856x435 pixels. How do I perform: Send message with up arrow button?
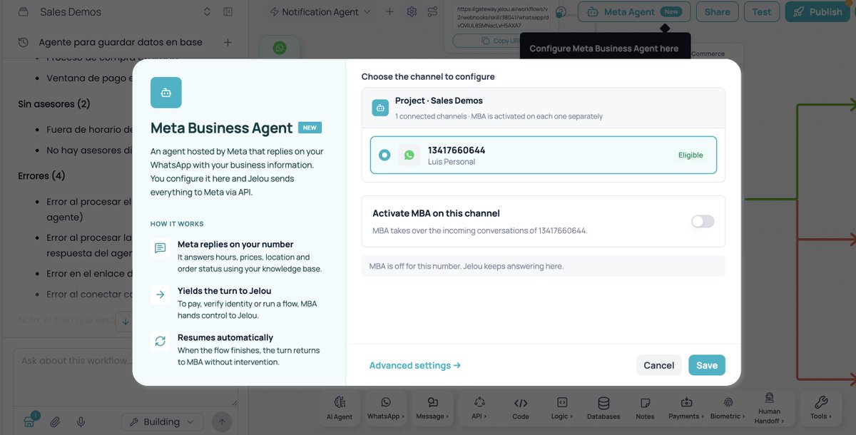pos(222,421)
